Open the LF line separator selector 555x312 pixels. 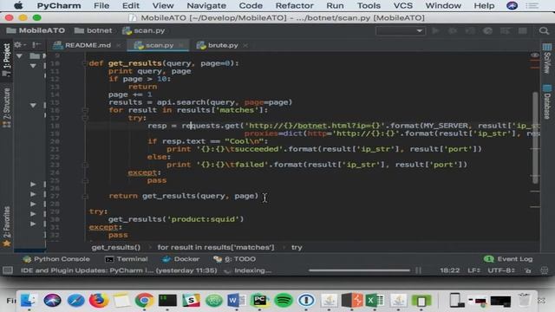point(473,270)
